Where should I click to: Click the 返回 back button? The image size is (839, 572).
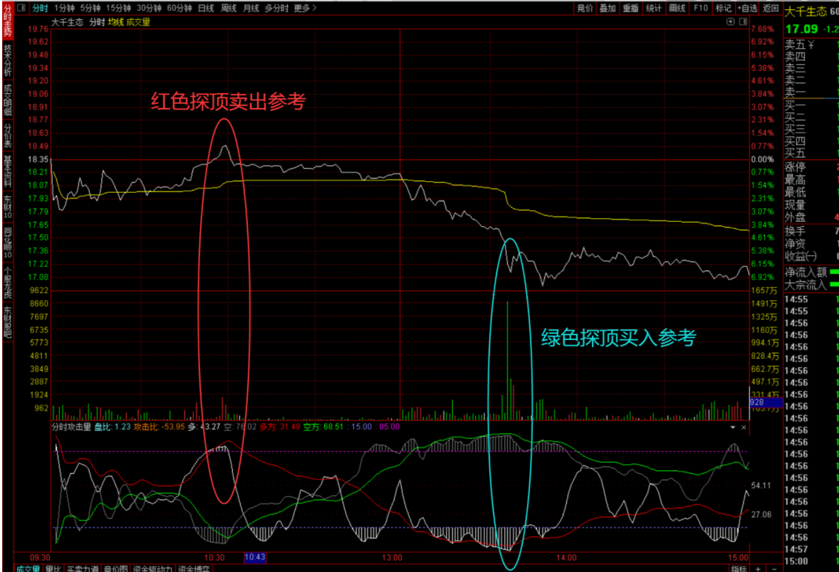771,8
